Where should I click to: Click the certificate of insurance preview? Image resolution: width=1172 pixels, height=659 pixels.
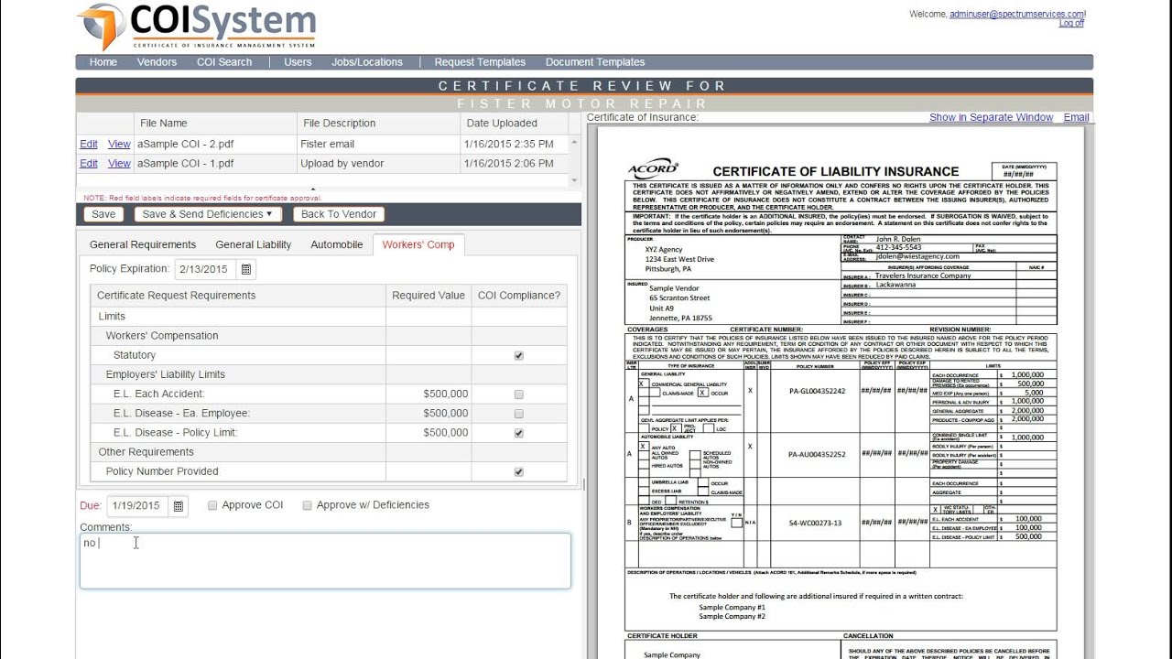[841, 393]
